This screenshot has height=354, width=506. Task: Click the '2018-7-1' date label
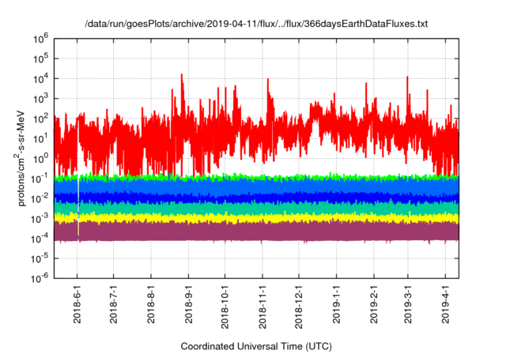tap(114, 303)
